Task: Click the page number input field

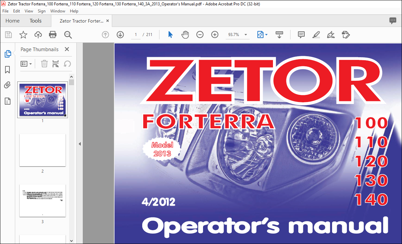Action: 135,34
